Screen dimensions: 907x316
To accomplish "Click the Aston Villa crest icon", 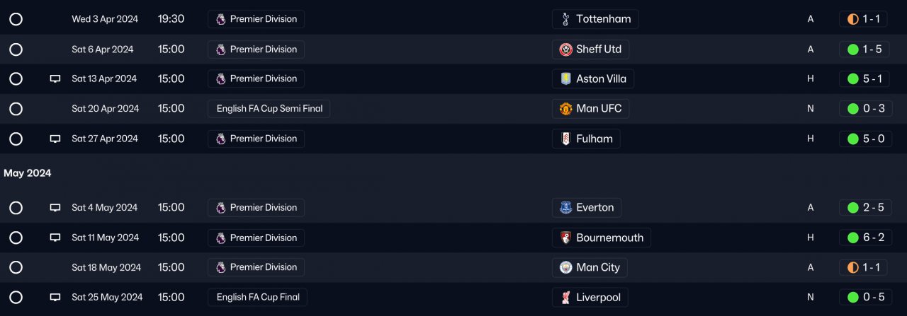I will tap(565, 79).
